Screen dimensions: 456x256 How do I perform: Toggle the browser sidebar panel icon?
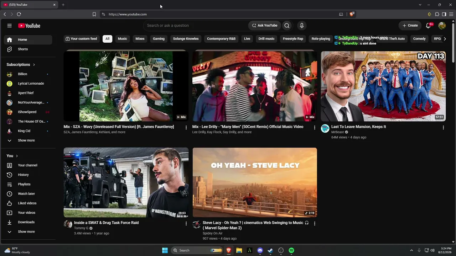[444, 14]
